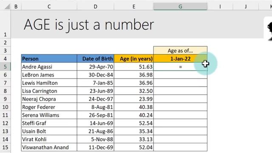Click the birth date '11-Dec-69'
Image resolution: width=272 pixels, height=153 pixels.
click(95, 147)
